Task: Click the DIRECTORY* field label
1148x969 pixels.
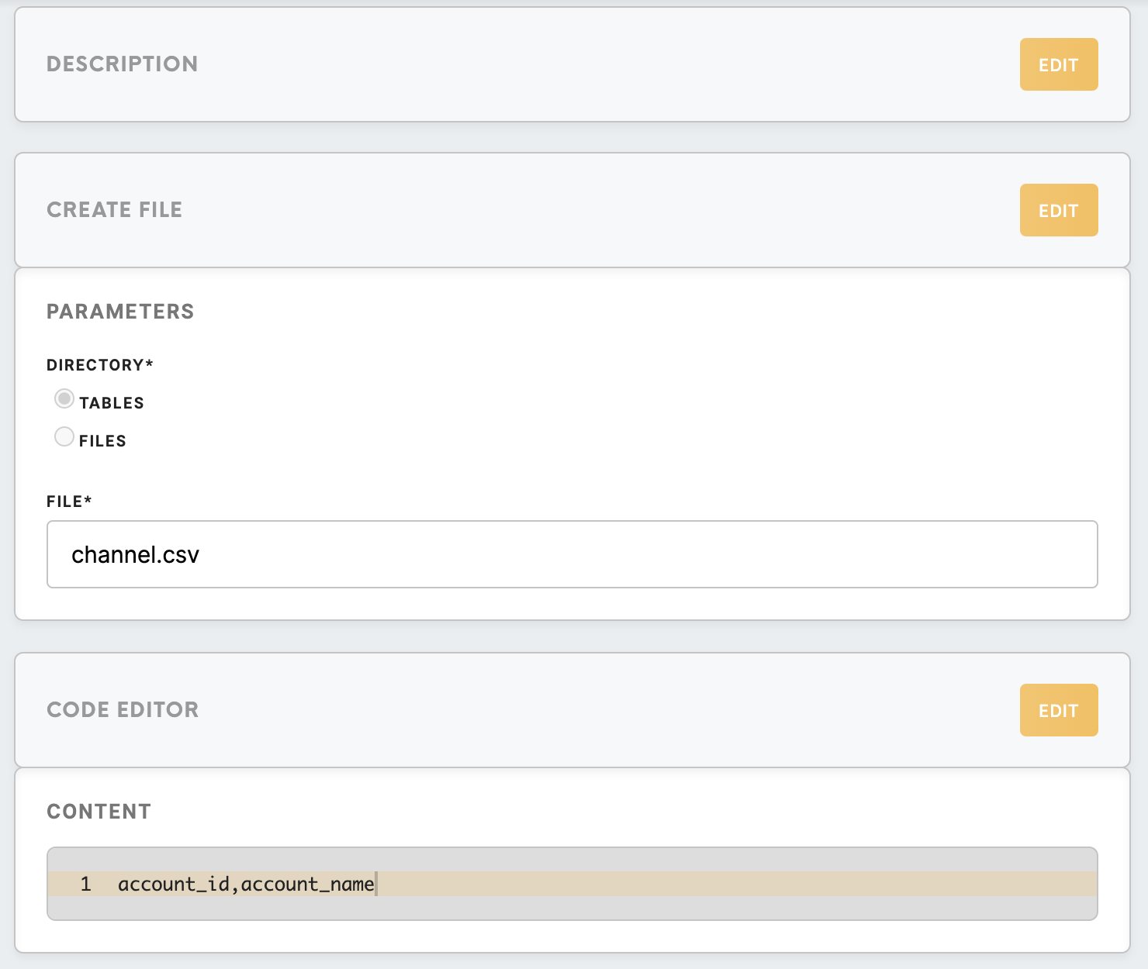Action: tap(100, 365)
